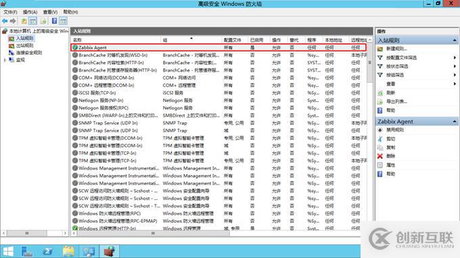
Task: Open File Explorer from the taskbar
Action: [x=68, y=251]
